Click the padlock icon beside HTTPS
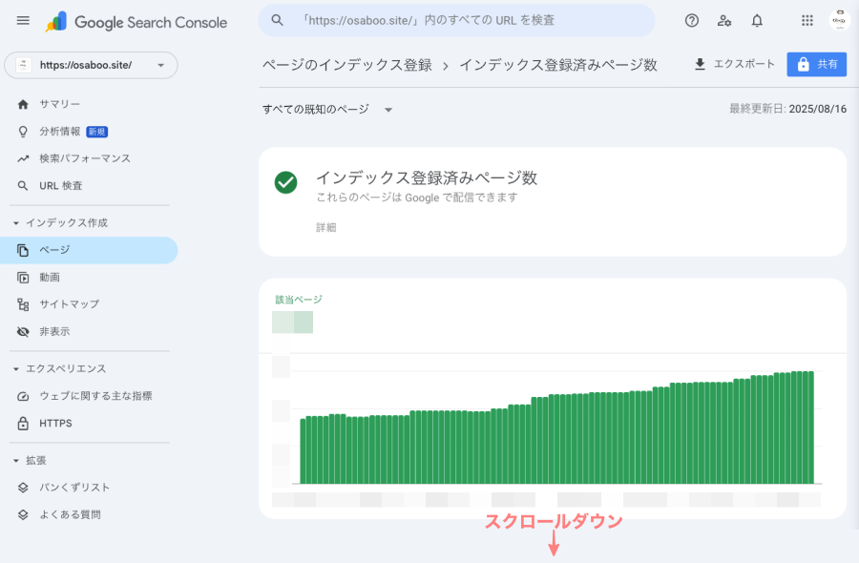 23,424
